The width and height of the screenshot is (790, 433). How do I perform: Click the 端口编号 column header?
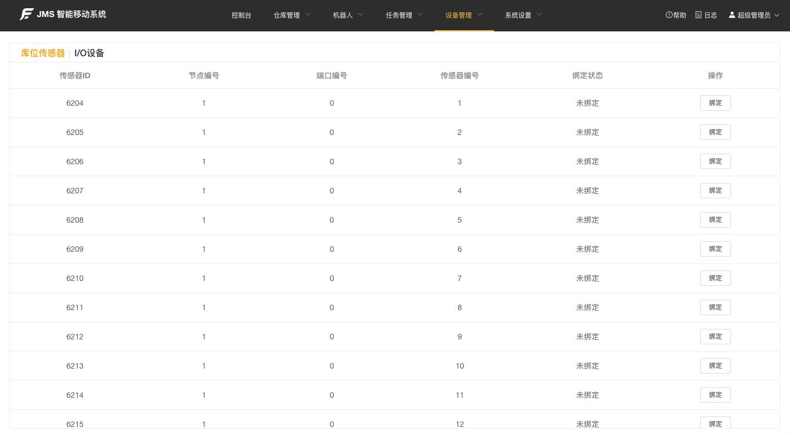[332, 75]
